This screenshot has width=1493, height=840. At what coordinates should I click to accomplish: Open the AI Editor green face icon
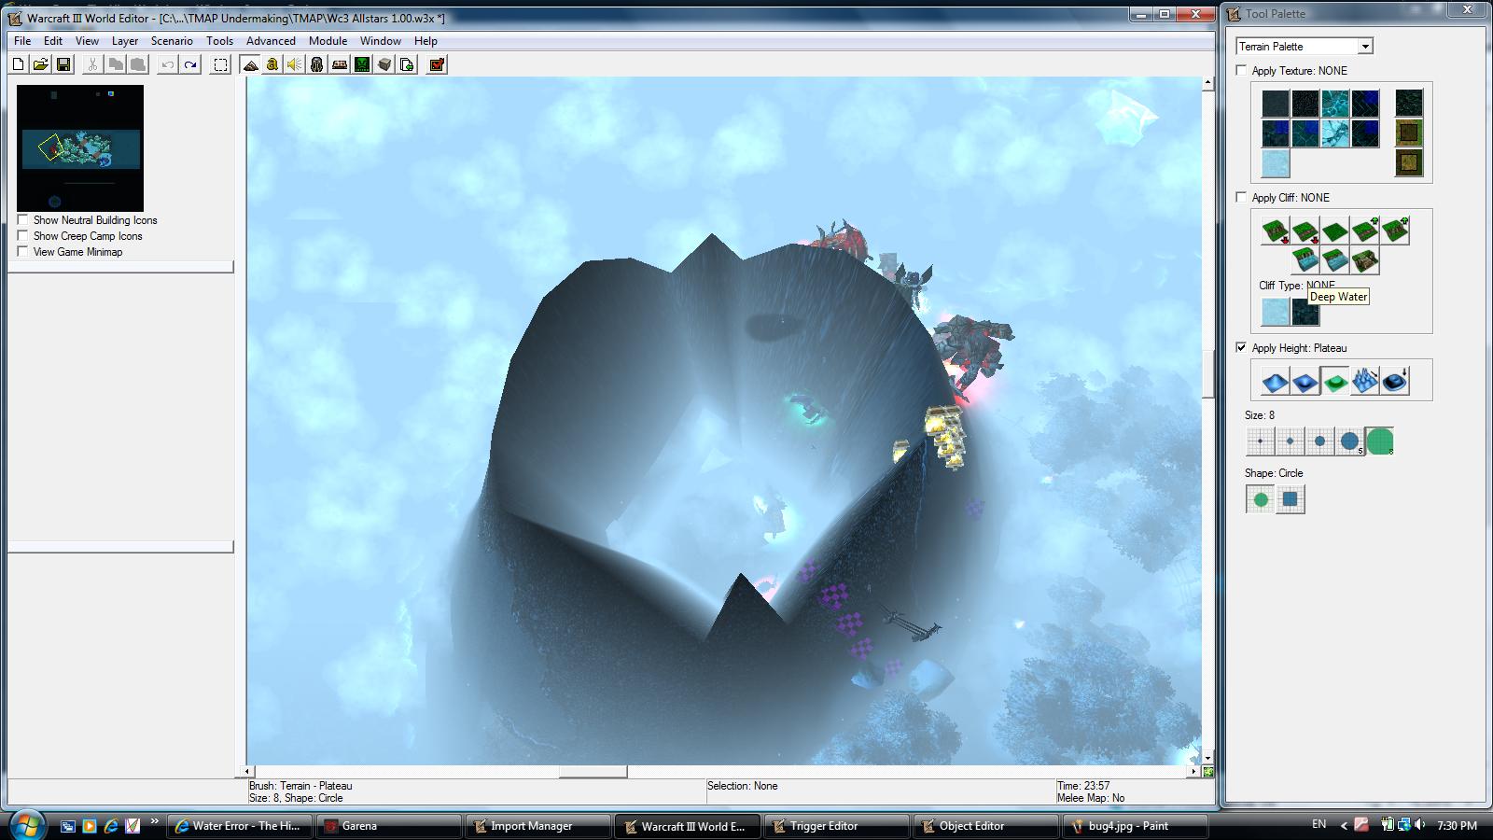(x=362, y=64)
